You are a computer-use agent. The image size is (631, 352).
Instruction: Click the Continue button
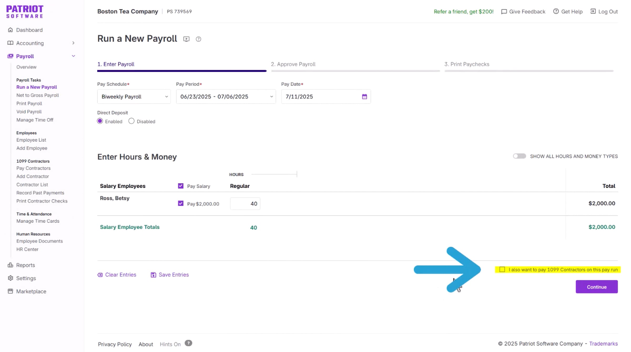click(597, 287)
